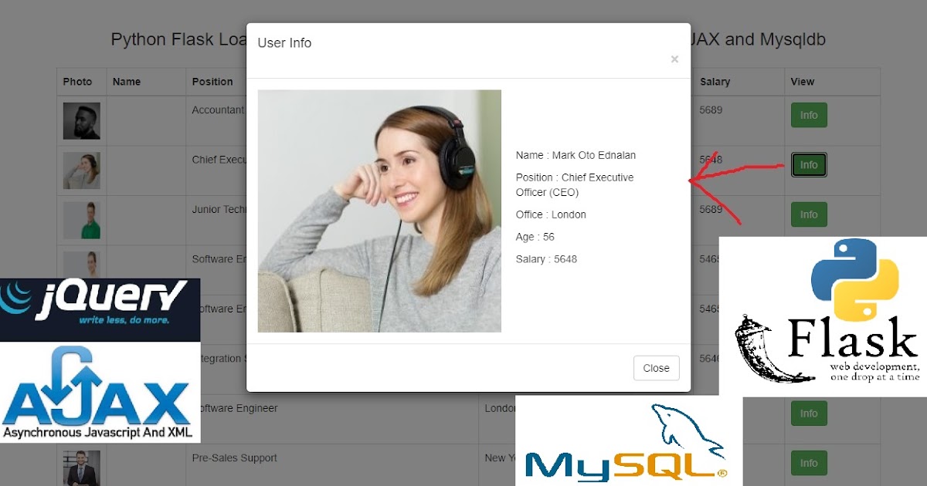Screen dimensions: 927x486
Task: Click salary 5689 in Accountant row
Action: [711, 110]
